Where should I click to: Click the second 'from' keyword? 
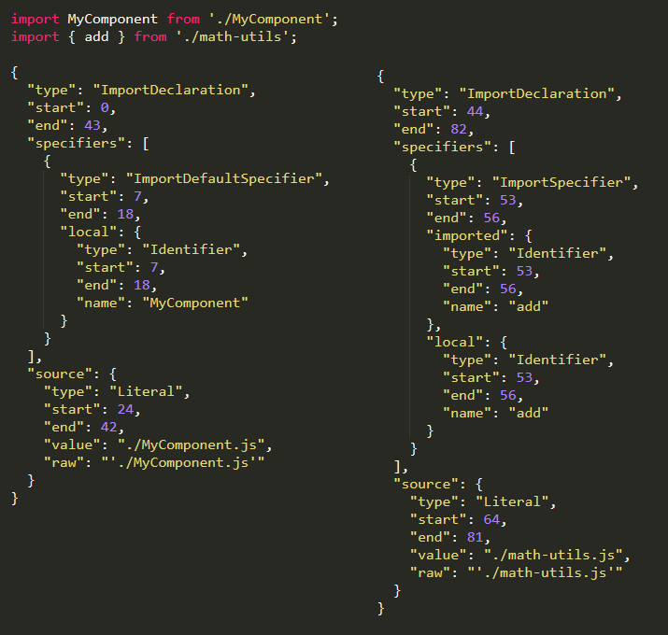click(x=150, y=37)
